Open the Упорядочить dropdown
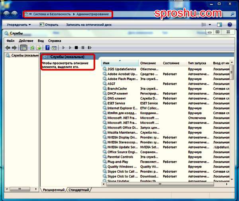 [19, 25]
